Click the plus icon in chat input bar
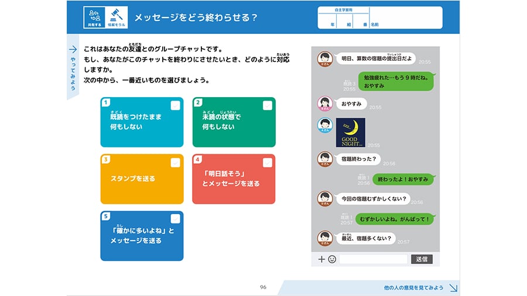This screenshot has width=527, height=296. [x=321, y=259]
